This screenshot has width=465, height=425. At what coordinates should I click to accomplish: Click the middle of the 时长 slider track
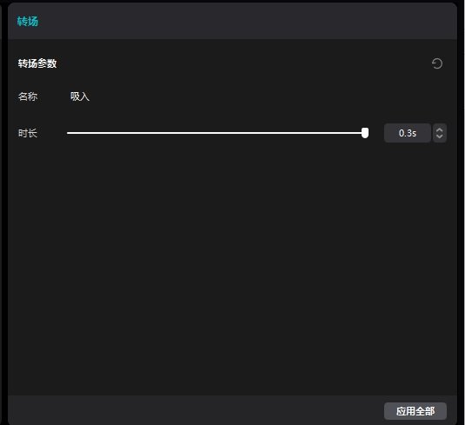pyautogui.click(x=216, y=133)
